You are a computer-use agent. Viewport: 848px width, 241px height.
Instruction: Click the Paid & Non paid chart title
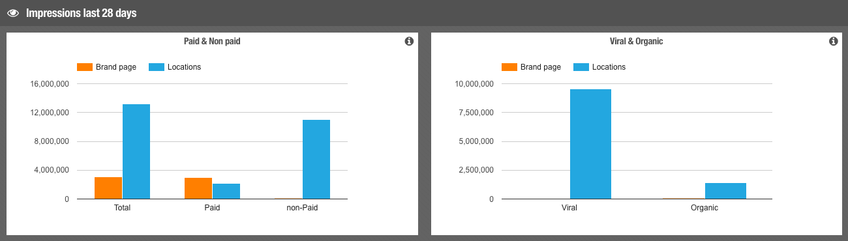[x=212, y=41]
